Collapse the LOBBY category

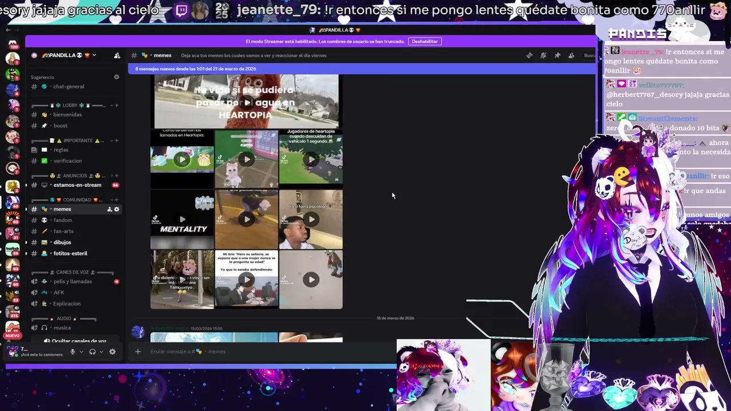tap(70, 105)
